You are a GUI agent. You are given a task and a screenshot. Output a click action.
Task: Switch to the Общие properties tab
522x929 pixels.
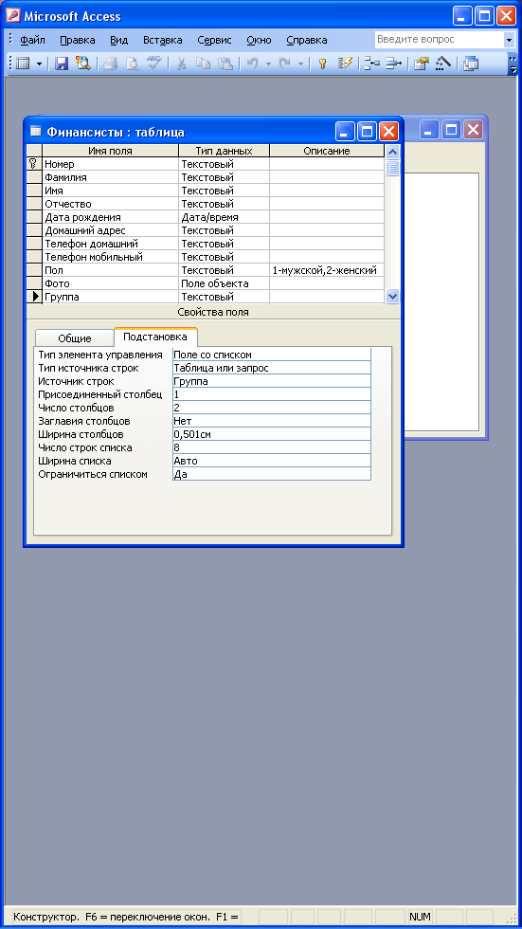coord(75,338)
